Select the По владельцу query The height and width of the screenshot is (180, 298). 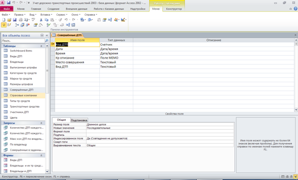click(23, 145)
